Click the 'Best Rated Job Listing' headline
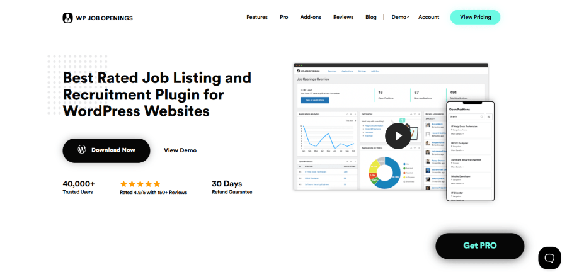Screen dimensions: 567x272 pyautogui.click(x=157, y=94)
